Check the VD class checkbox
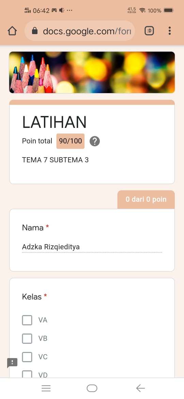The image size is (184, 399). 27,374
